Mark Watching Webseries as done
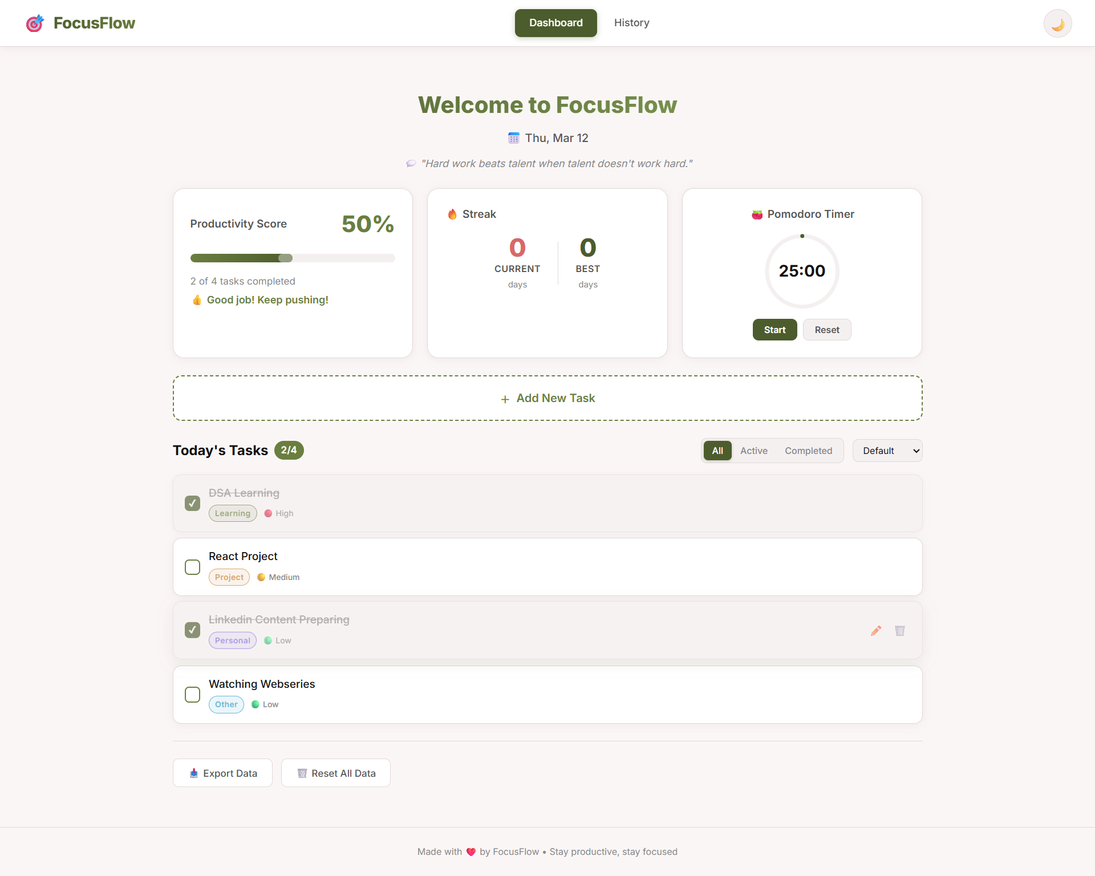Image resolution: width=1095 pixels, height=876 pixels. click(192, 695)
